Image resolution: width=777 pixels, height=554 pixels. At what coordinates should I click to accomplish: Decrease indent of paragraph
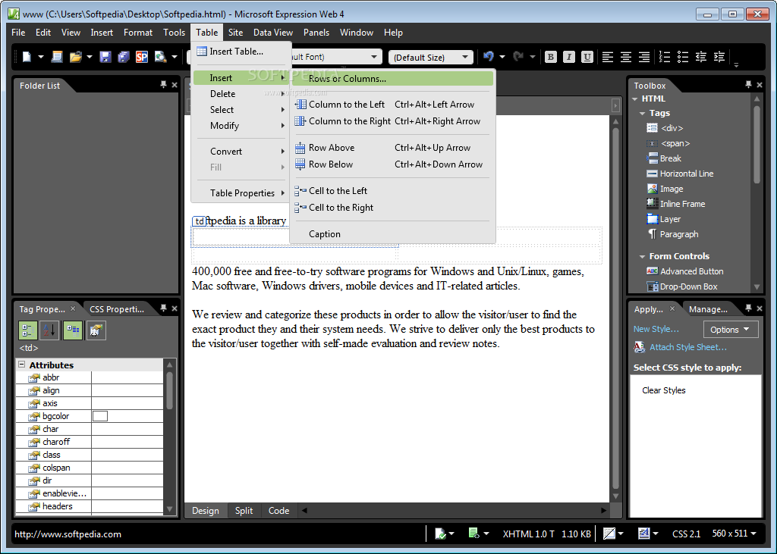click(700, 57)
